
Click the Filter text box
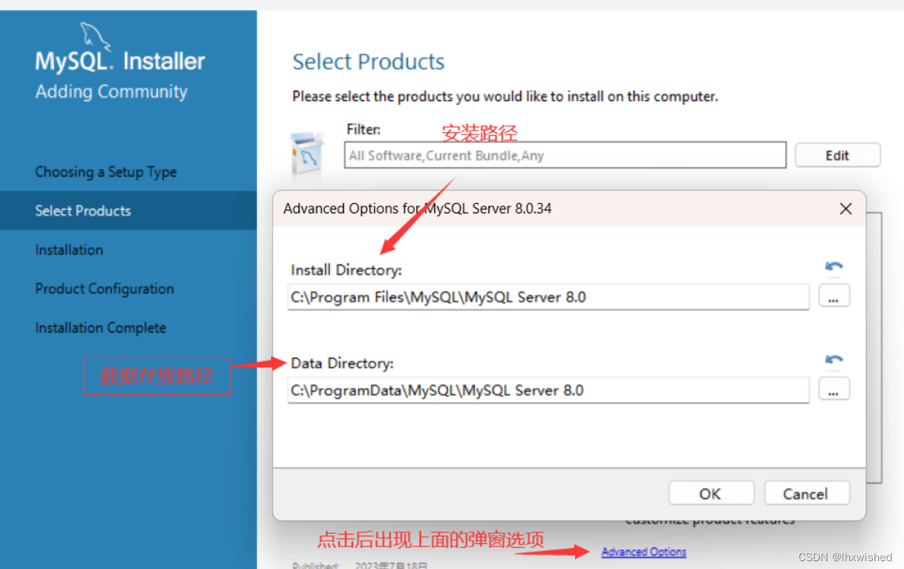coord(565,155)
